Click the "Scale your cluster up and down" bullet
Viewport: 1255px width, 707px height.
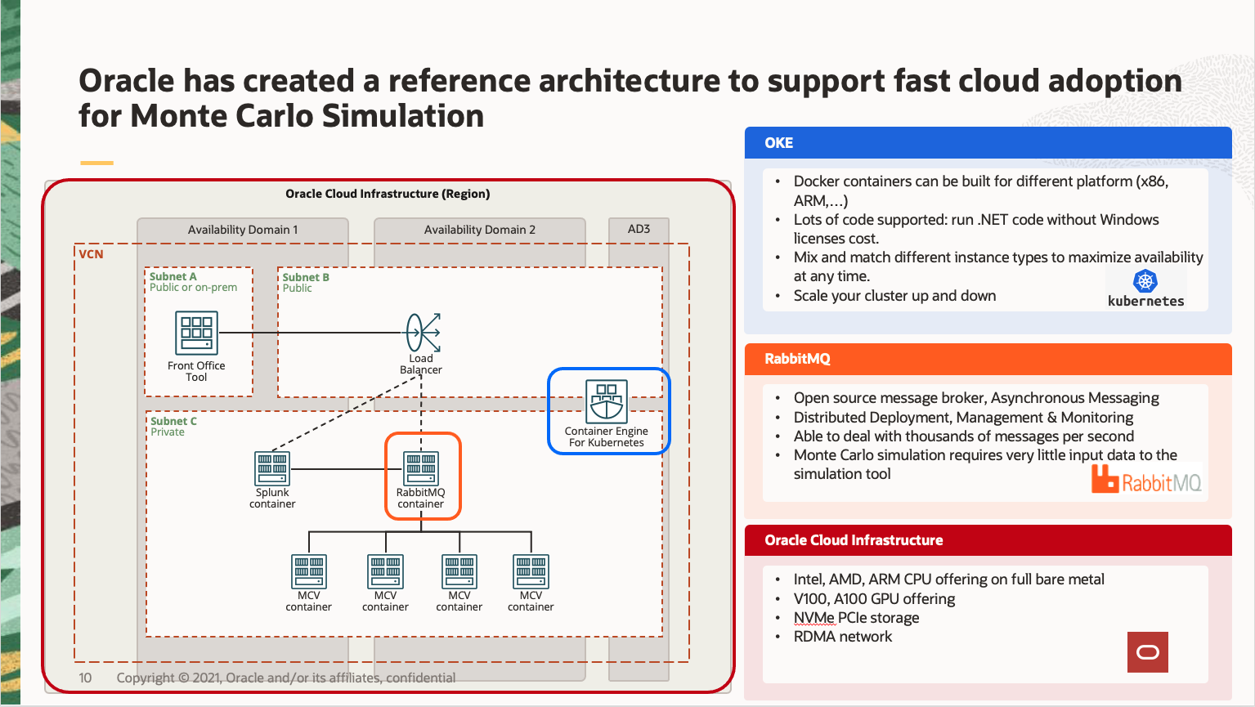click(x=894, y=296)
